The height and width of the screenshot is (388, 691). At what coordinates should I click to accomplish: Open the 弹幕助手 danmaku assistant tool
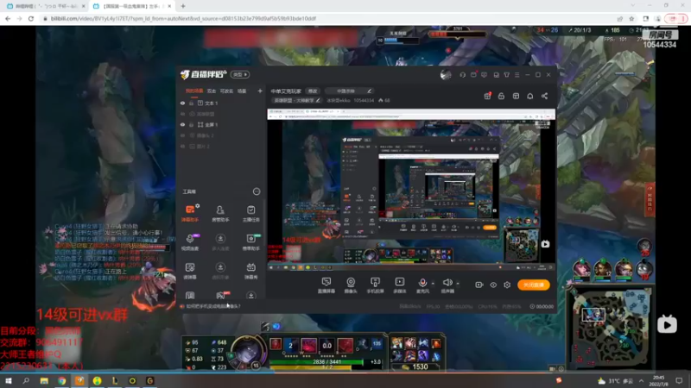190,213
